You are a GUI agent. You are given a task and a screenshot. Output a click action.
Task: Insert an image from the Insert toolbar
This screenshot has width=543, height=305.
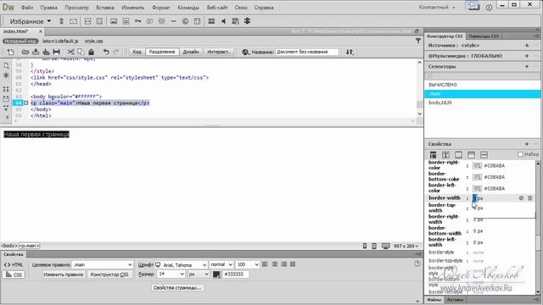113,21
